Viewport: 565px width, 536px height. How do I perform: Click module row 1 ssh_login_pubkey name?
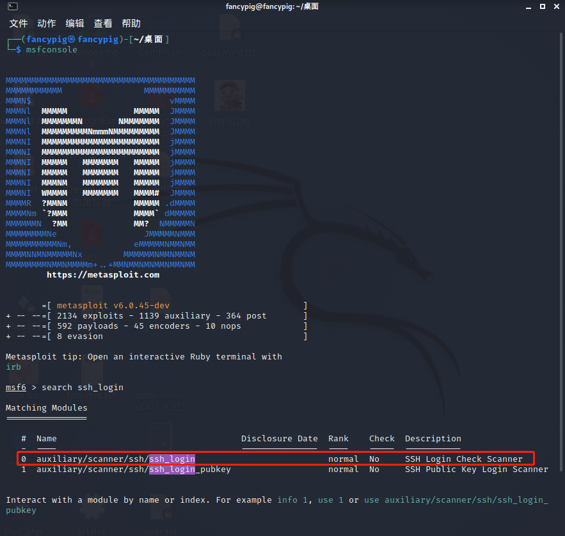[x=133, y=469]
